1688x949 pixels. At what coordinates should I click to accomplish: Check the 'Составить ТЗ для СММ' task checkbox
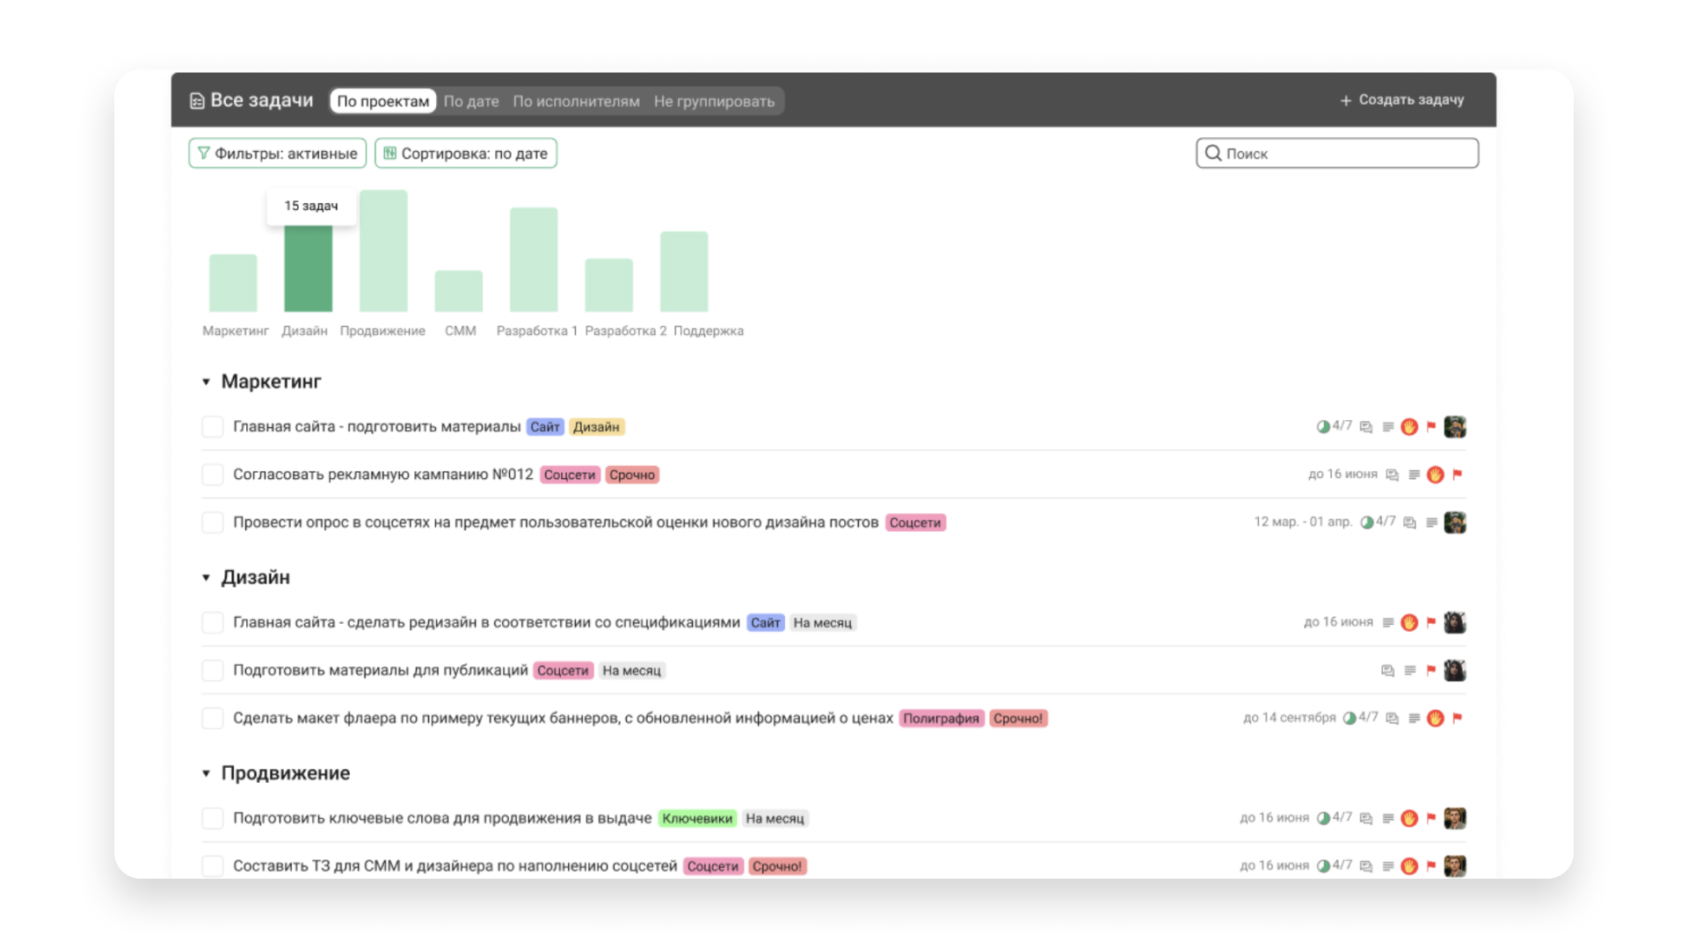tap(212, 866)
